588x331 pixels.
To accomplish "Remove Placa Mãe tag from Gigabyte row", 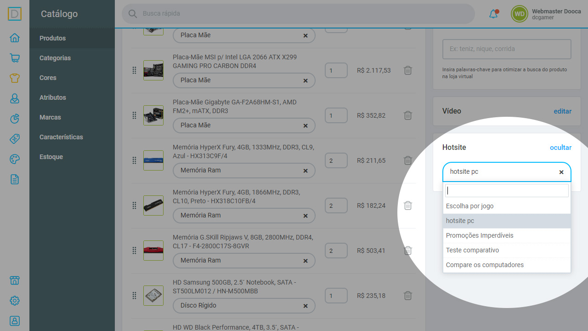I will tap(305, 126).
